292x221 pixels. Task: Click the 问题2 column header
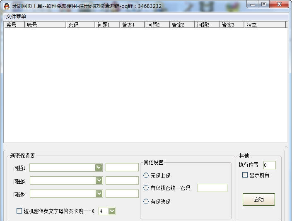[157, 25]
